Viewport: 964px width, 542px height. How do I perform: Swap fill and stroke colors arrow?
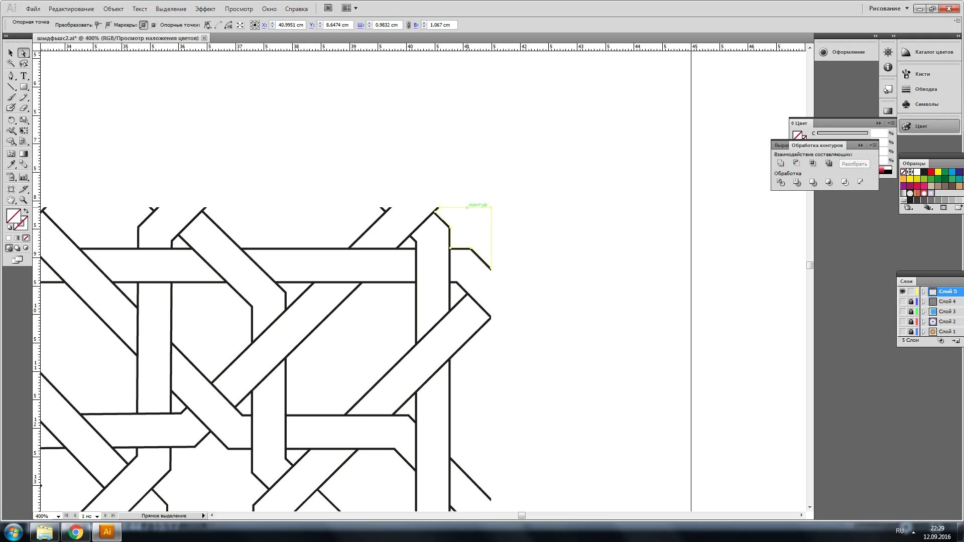pyautogui.click(x=26, y=211)
